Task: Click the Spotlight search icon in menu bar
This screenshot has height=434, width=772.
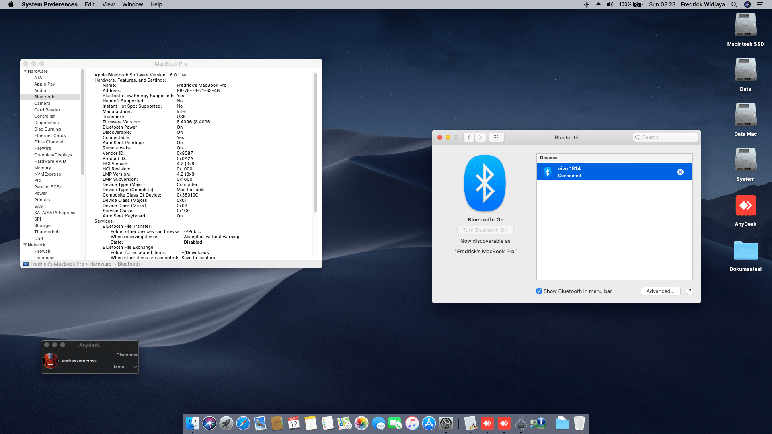Action: pos(734,4)
